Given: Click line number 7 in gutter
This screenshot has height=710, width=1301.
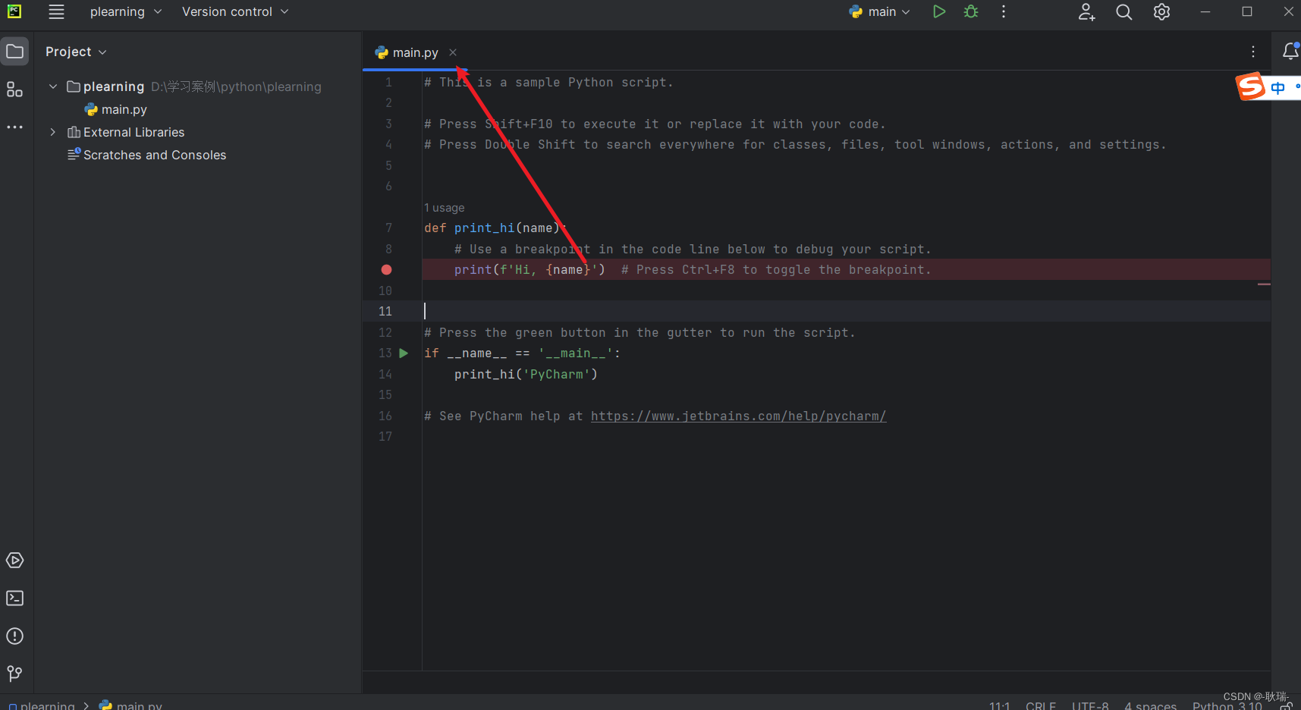Looking at the screenshot, I should (388, 228).
